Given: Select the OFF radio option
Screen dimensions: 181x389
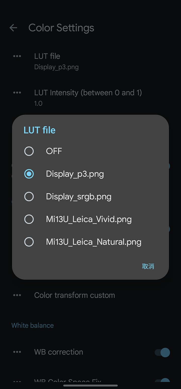Looking at the screenshot, I should 90,151.
